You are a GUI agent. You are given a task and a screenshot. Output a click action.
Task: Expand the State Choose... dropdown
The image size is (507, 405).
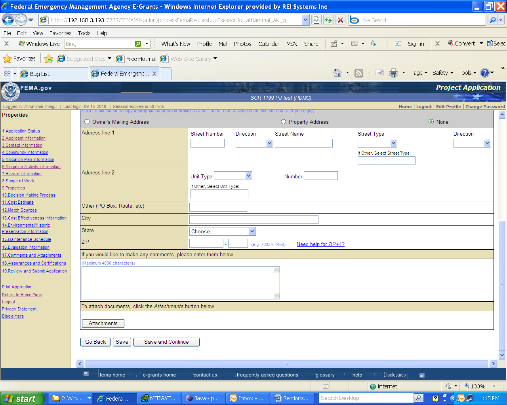pyautogui.click(x=223, y=231)
